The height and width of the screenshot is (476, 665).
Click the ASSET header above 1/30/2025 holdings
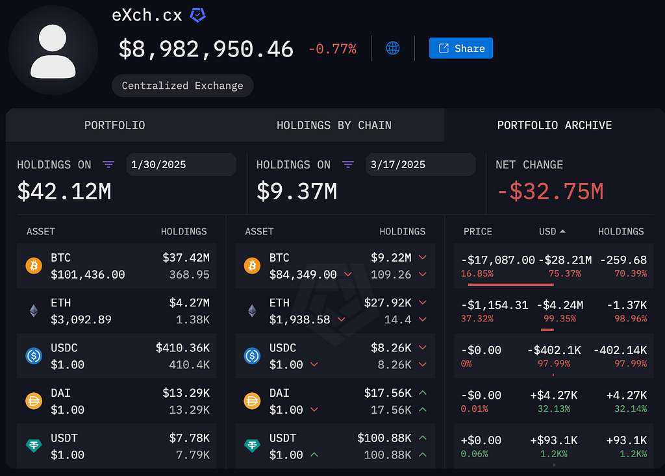41,232
